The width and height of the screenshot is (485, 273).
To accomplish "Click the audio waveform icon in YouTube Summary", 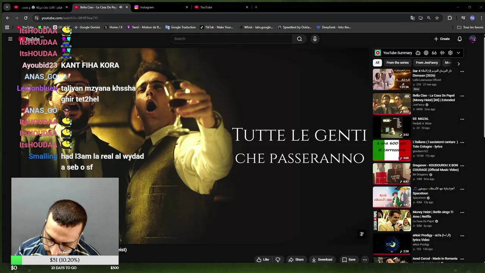I will pos(442,53).
